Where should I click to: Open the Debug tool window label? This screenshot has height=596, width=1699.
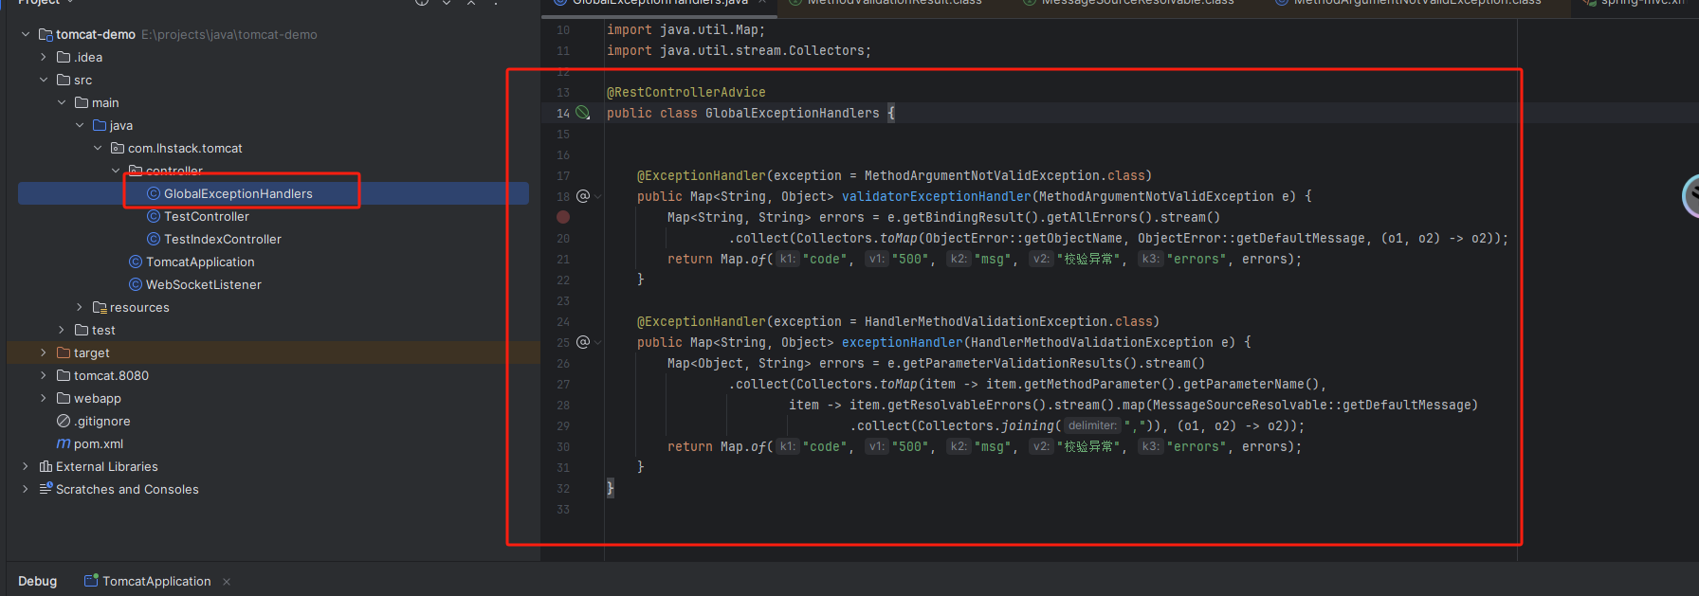pyautogui.click(x=38, y=581)
